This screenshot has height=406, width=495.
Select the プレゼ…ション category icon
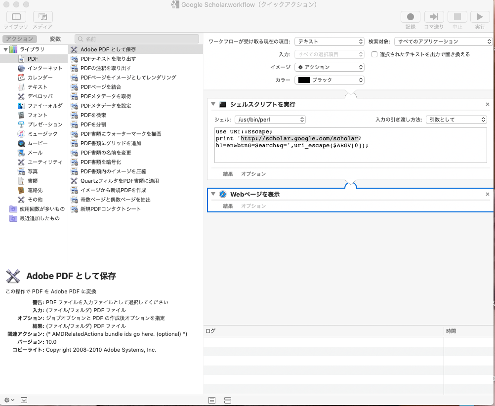tap(21, 124)
